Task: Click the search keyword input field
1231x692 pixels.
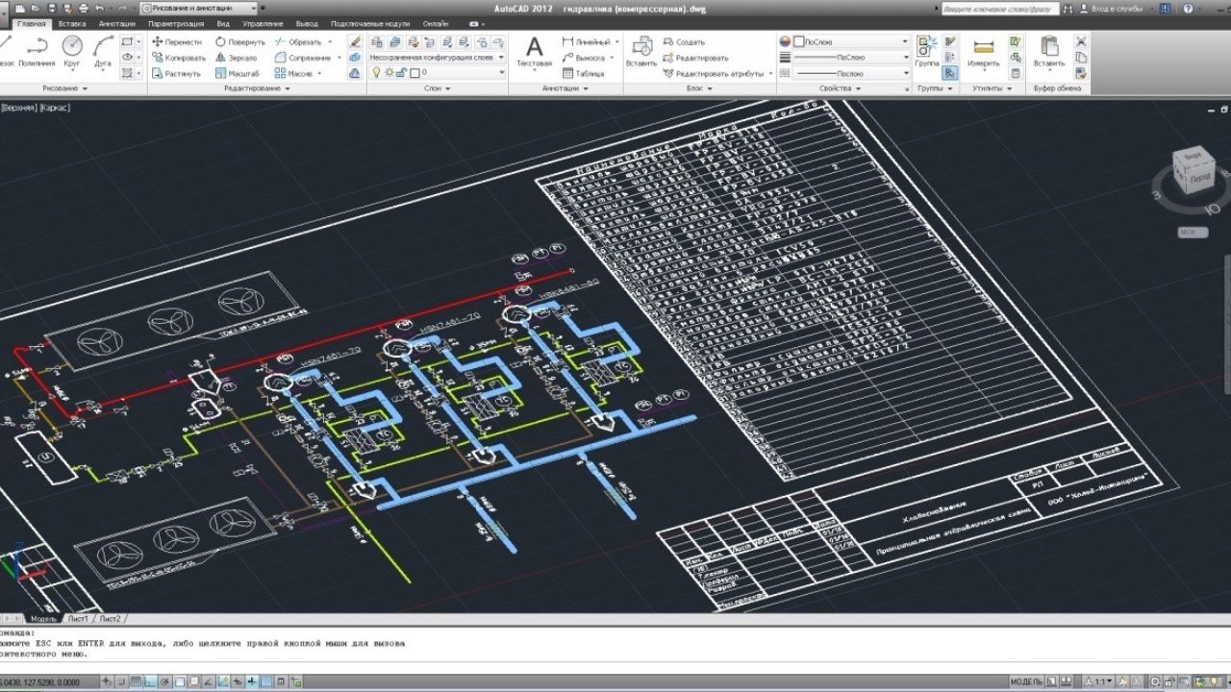Action: pos(1000,8)
